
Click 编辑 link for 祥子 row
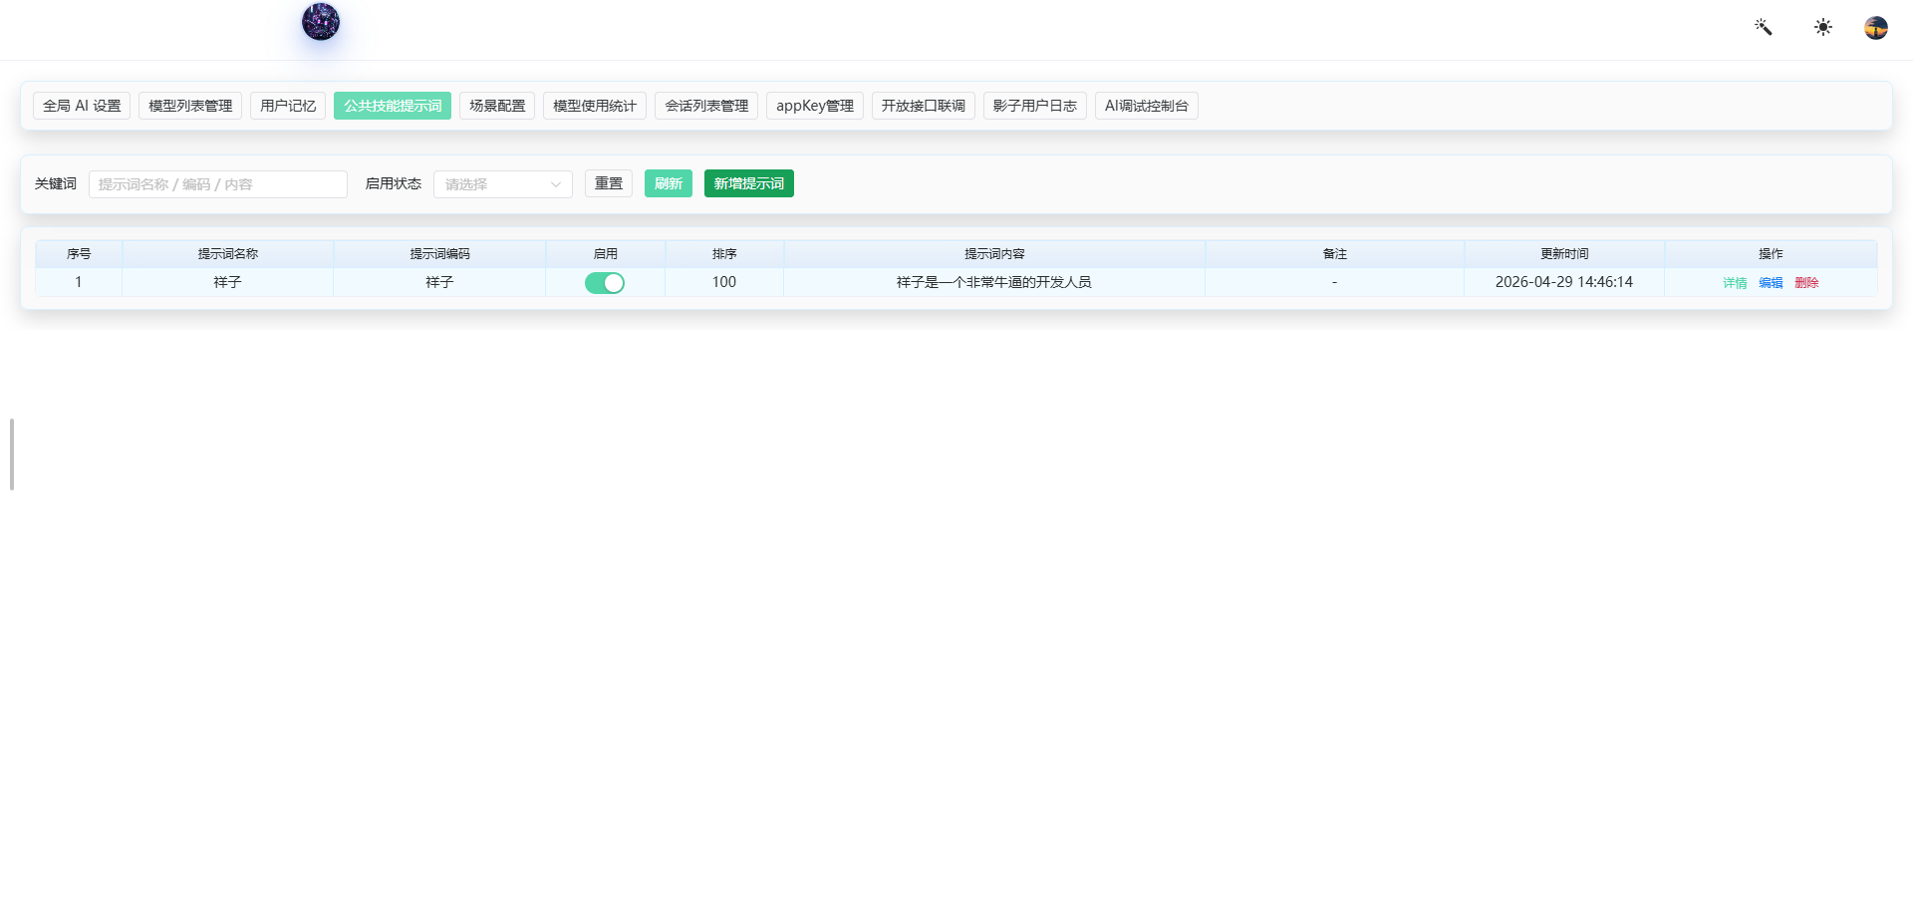pyautogui.click(x=1771, y=283)
